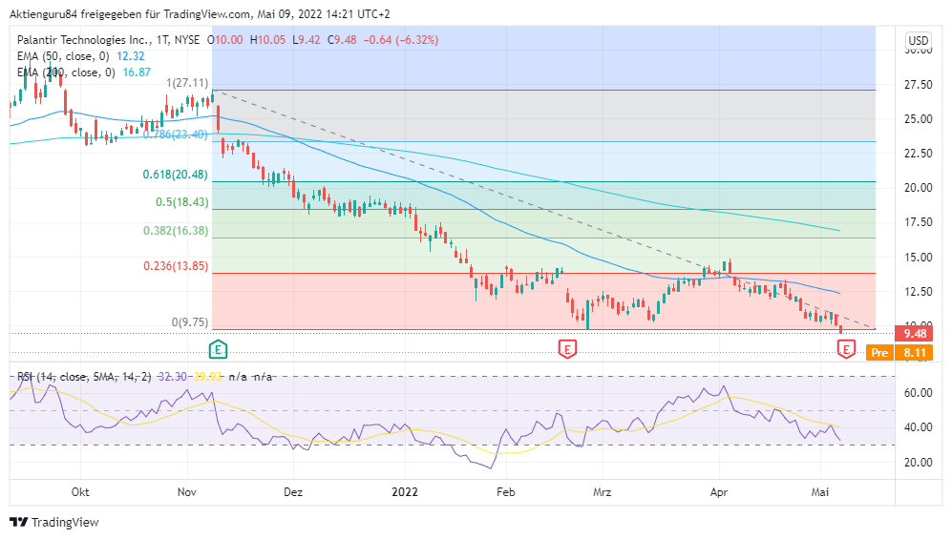Image resolution: width=952 pixels, height=539 pixels.
Task: Select Fibonacci level 0(9.75) label
Action: (189, 322)
